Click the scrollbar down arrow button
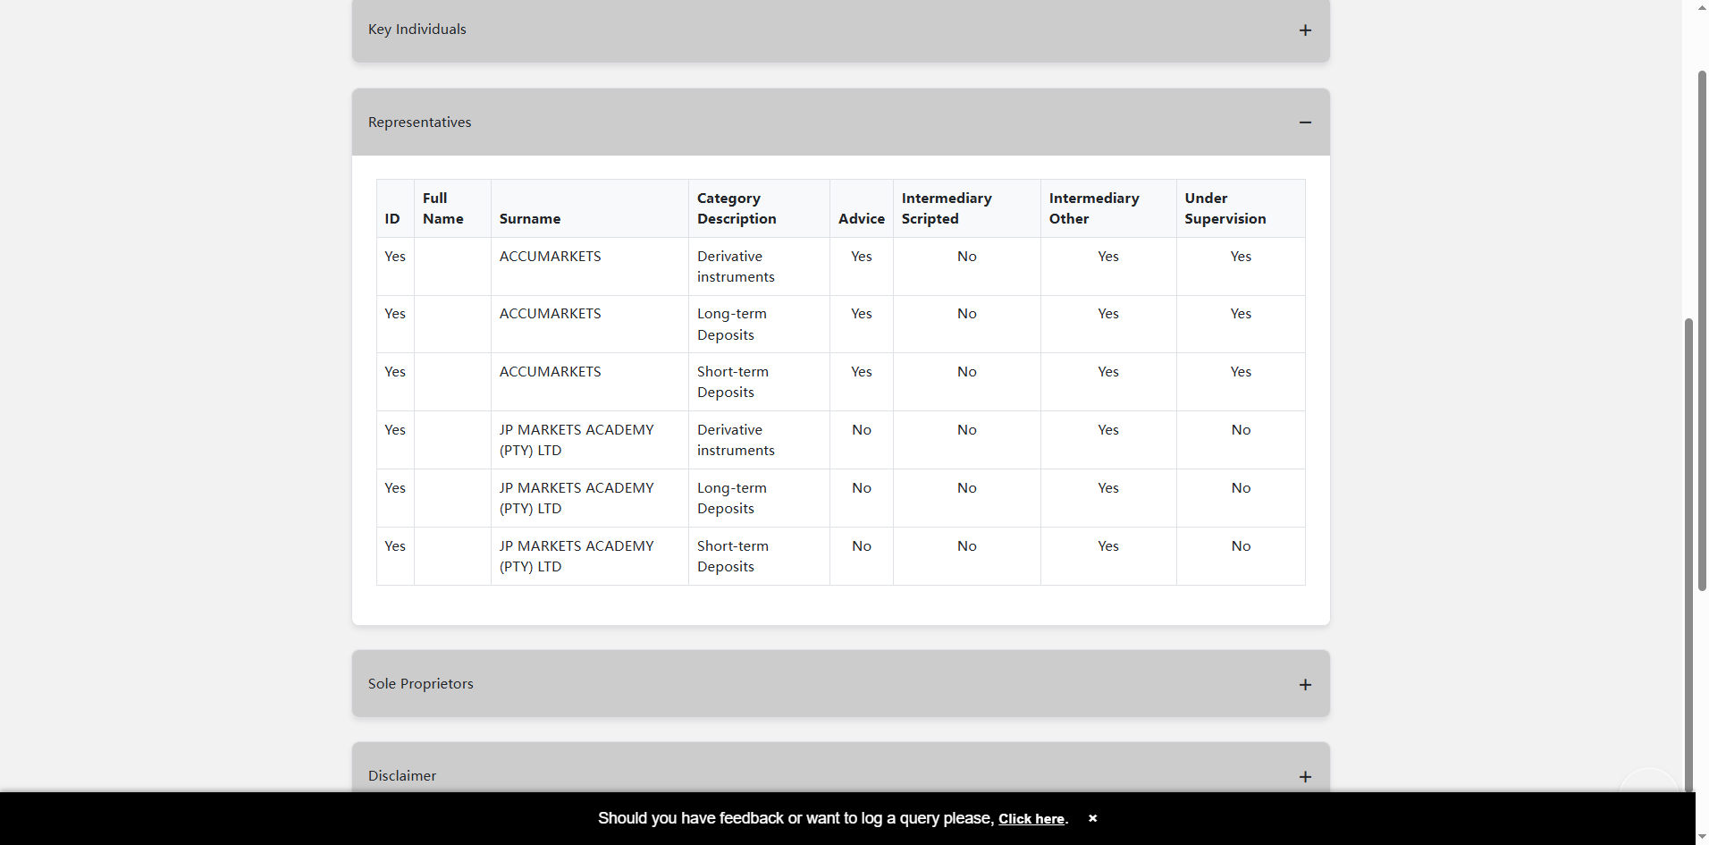Screen dimensions: 1709x845 click(1702, 836)
